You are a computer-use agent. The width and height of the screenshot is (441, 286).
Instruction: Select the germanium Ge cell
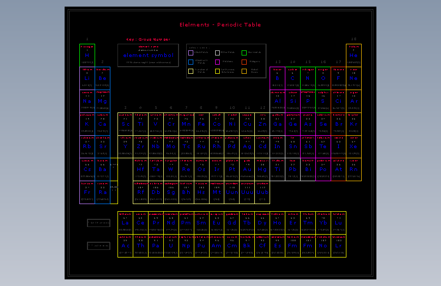293,124
